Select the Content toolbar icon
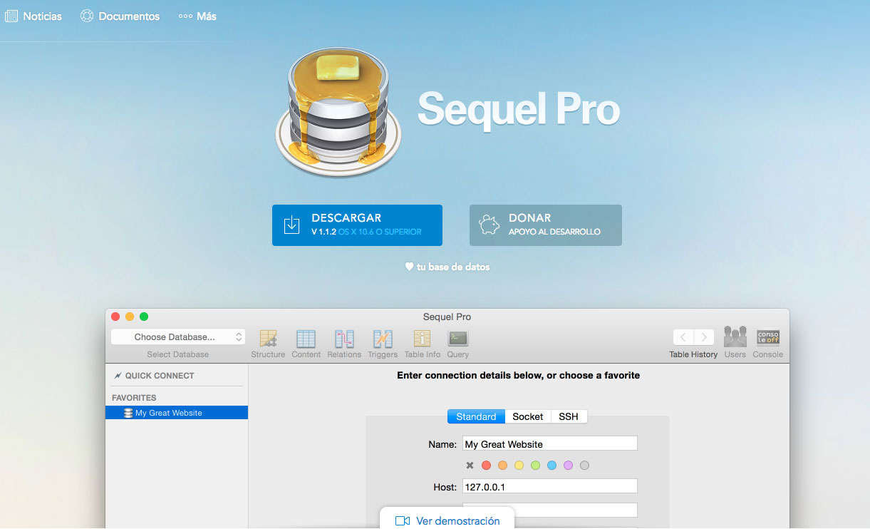This screenshot has width=870, height=529. [x=306, y=339]
